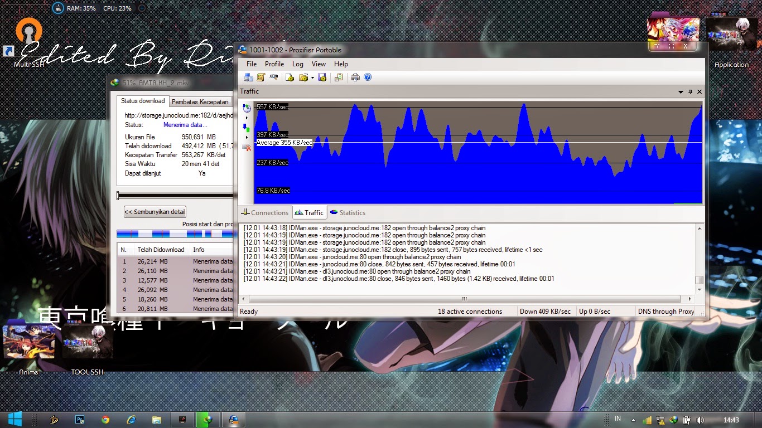762x428 pixels.
Task: Click Open Profile folder icon in toolbar
Action: (303, 77)
